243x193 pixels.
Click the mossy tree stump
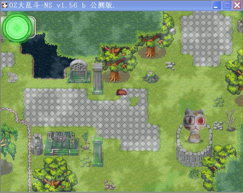150,77
